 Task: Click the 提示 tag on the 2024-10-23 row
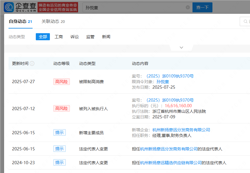click(60, 162)
